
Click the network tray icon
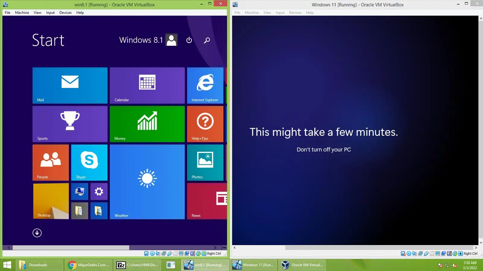tap(447, 265)
